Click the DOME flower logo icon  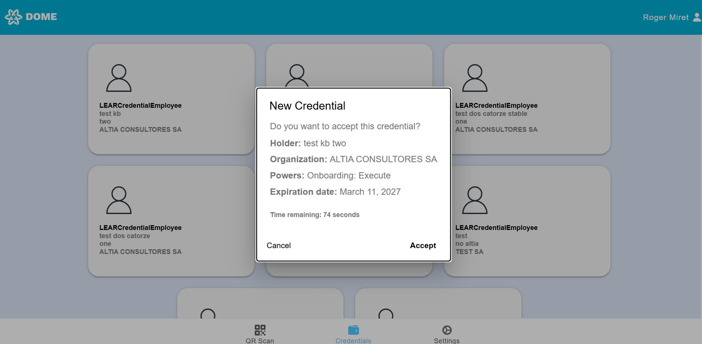point(14,17)
